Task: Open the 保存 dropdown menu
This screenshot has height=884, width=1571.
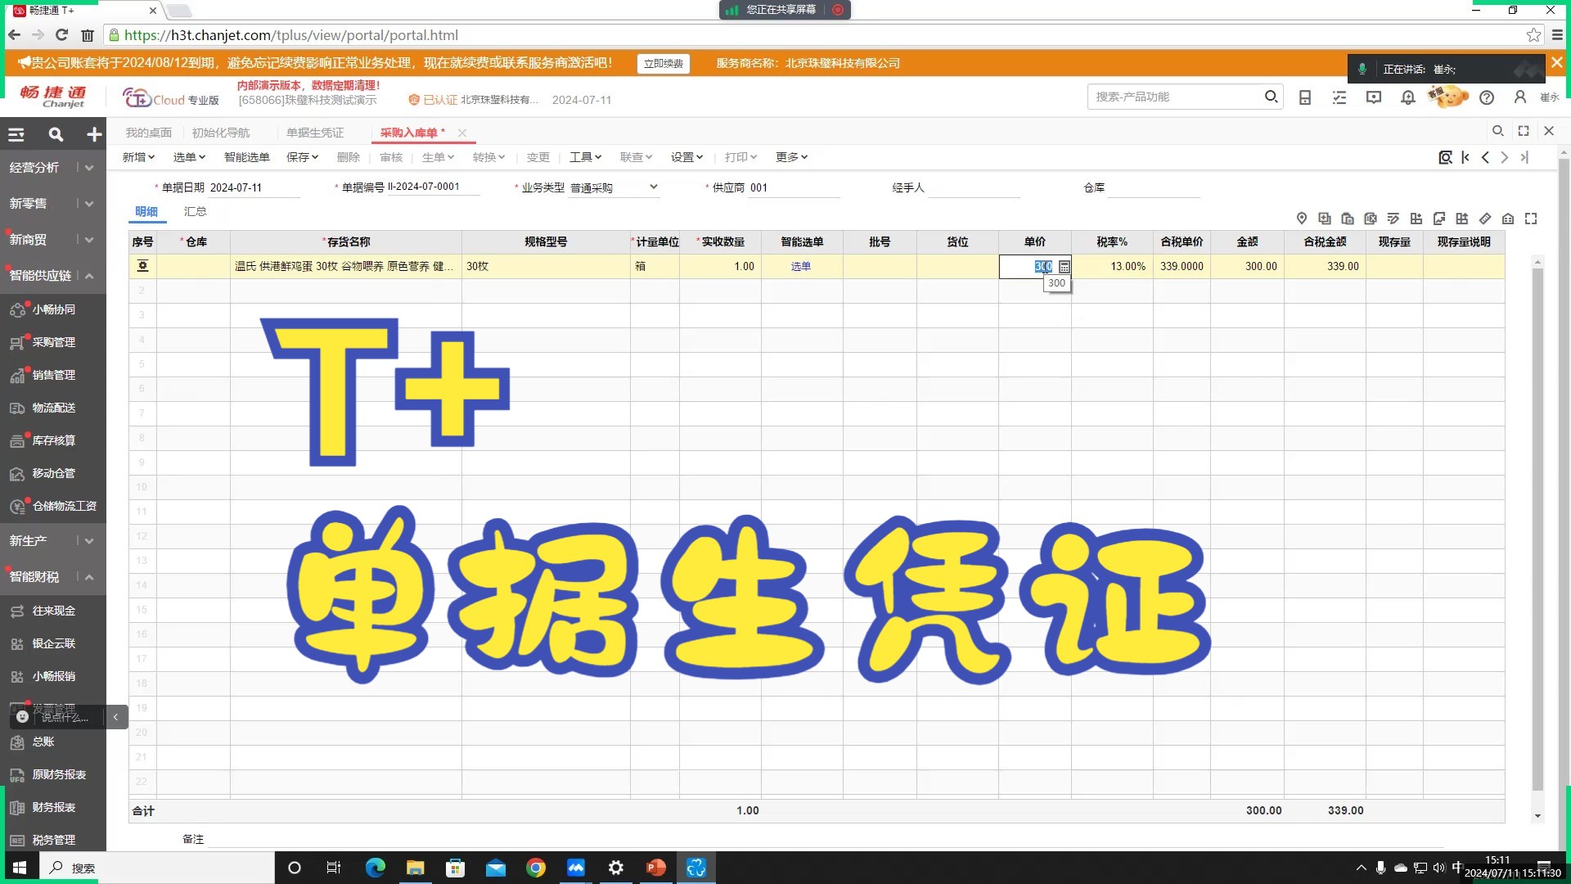Action: click(x=302, y=157)
